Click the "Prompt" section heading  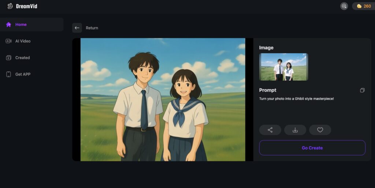tap(268, 90)
